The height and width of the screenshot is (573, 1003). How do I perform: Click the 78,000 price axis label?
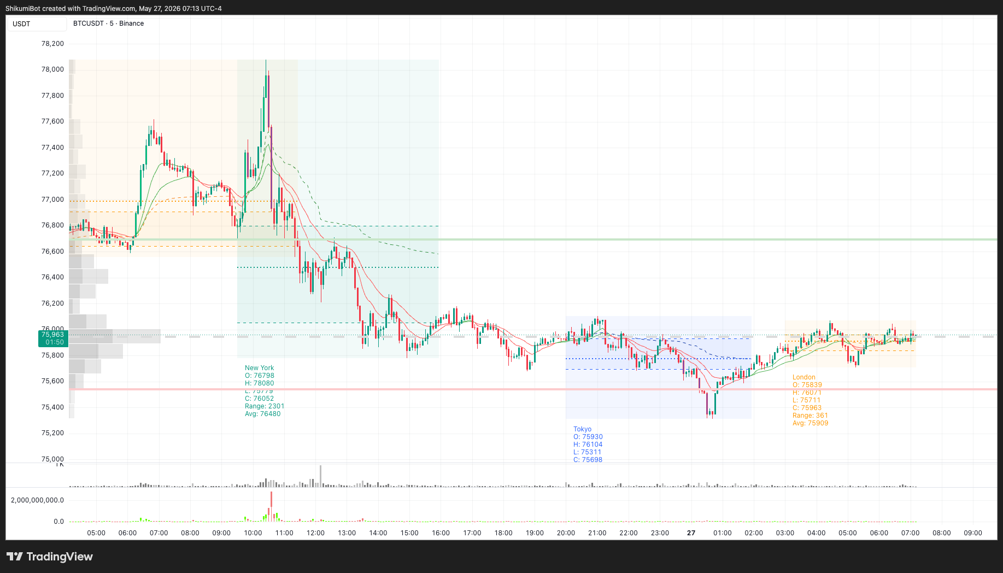52,69
